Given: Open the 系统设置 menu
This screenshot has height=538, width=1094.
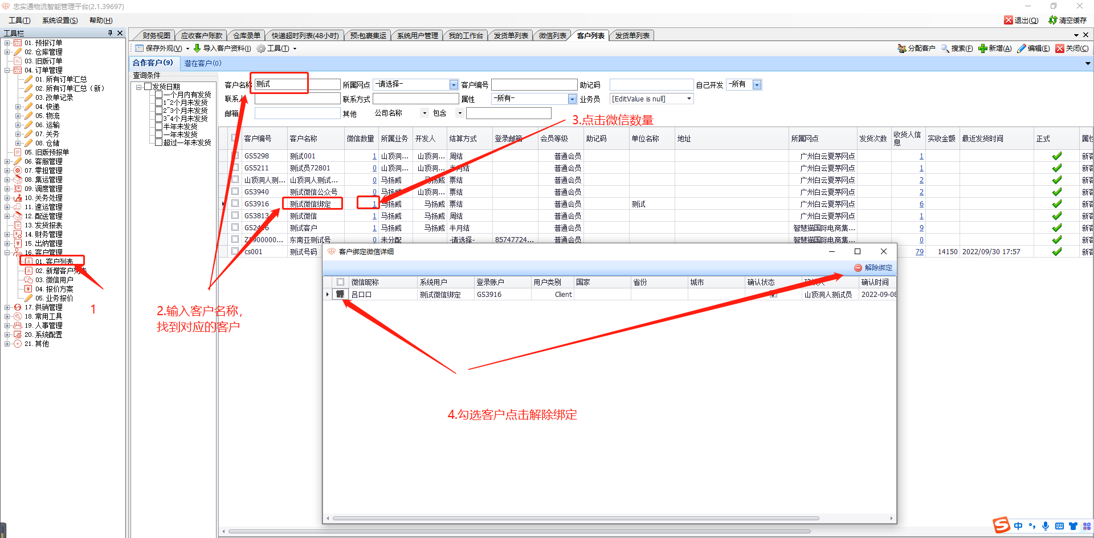Looking at the screenshot, I should pyautogui.click(x=60, y=20).
